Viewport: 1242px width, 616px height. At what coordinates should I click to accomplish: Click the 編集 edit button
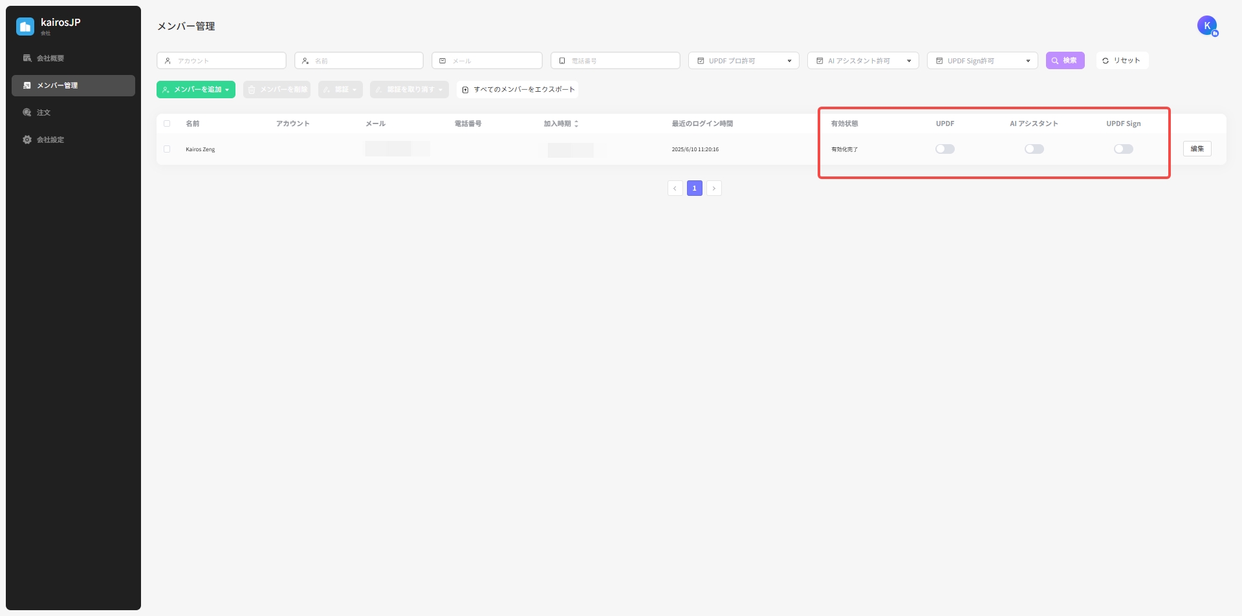[x=1197, y=149]
